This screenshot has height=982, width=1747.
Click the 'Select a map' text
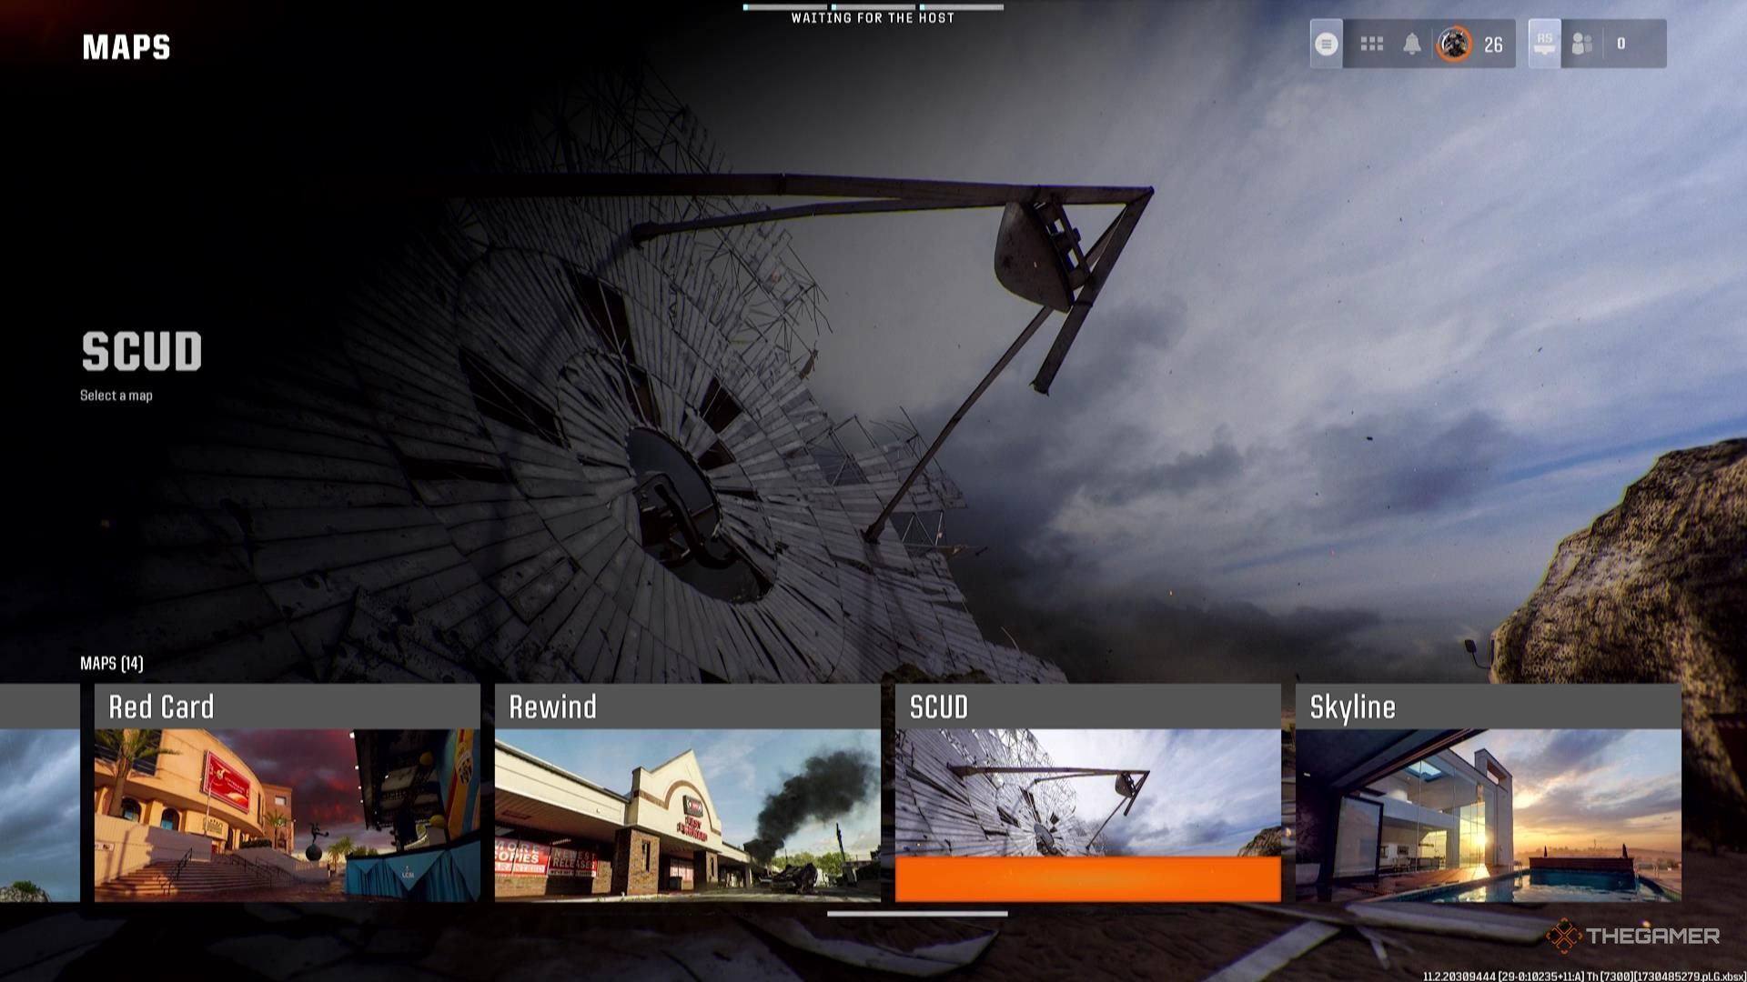pyautogui.click(x=116, y=396)
